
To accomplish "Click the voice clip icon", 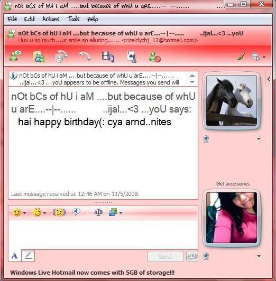I will 76,212.
